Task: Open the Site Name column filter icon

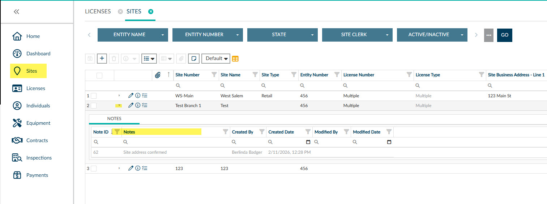Action: 255,75
